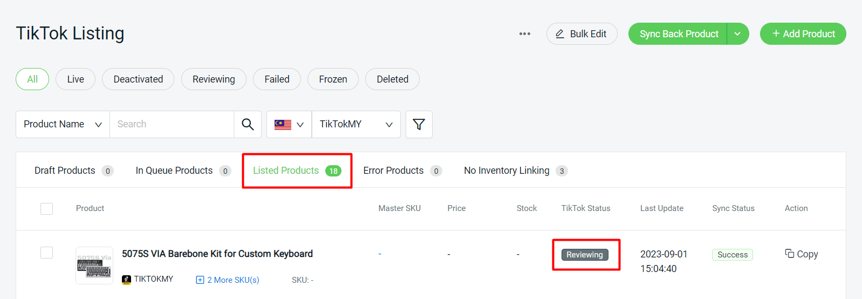Viewport: 862px width, 299px height.
Task: Click the plus icon beside 2 More SKU(s)
Action: tap(200, 280)
